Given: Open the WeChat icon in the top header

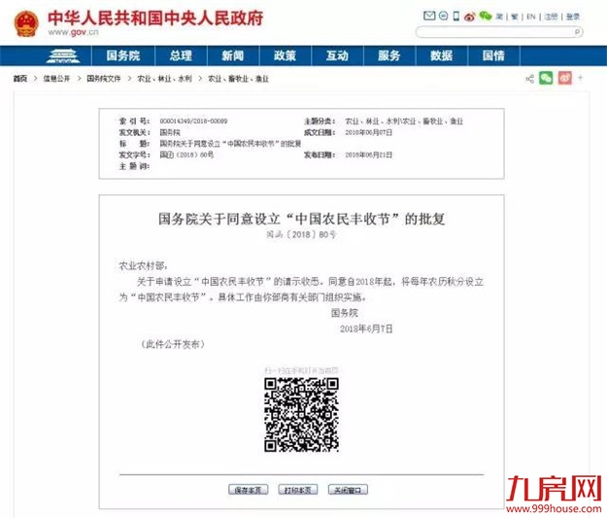Looking at the screenshot, I should click(x=485, y=16).
